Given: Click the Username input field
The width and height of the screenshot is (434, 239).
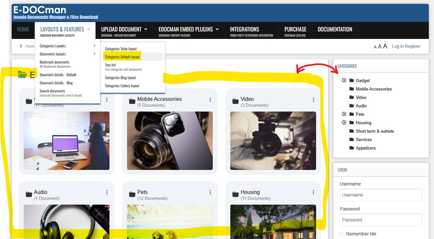Looking at the screenshot, I should (381, 195).
